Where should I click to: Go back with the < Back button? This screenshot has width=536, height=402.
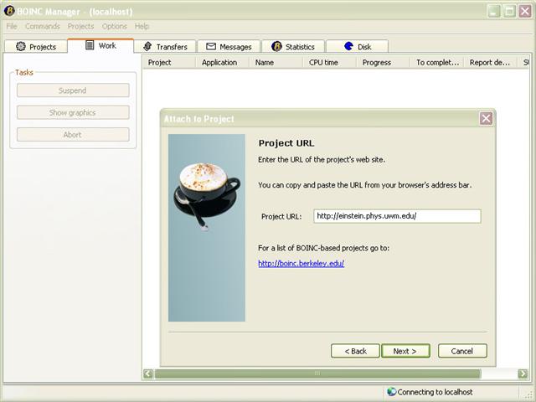pyautogui.click(x=355, y=351)
